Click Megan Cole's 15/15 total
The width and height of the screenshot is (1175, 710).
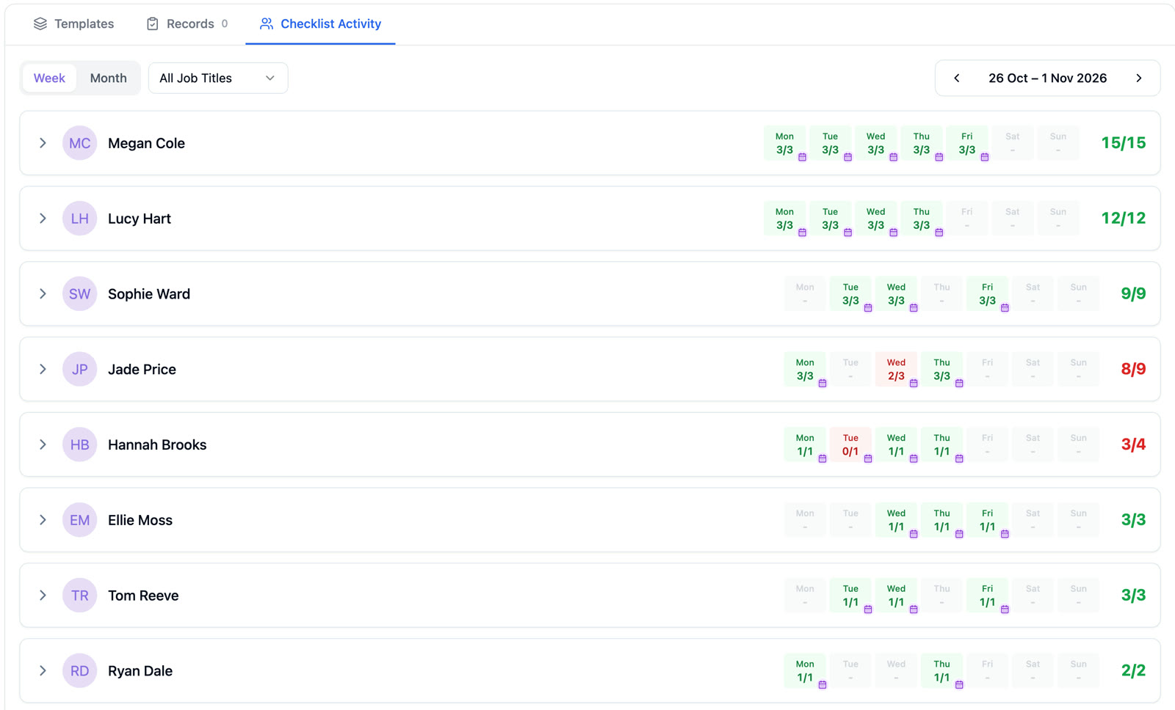(1123, 143)
